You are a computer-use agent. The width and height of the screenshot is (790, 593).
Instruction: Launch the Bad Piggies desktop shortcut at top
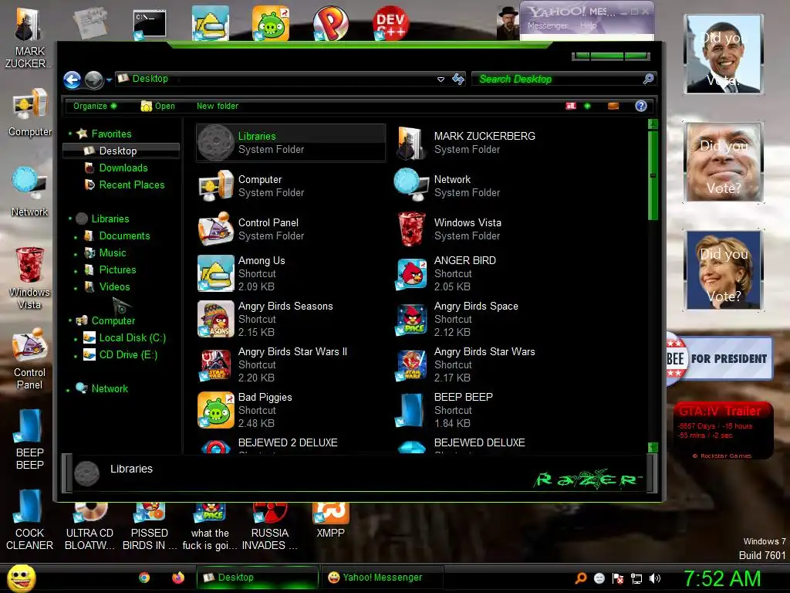point(270,23)
